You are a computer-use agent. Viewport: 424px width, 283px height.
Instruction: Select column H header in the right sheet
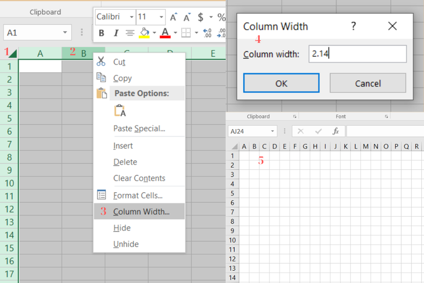315,147
